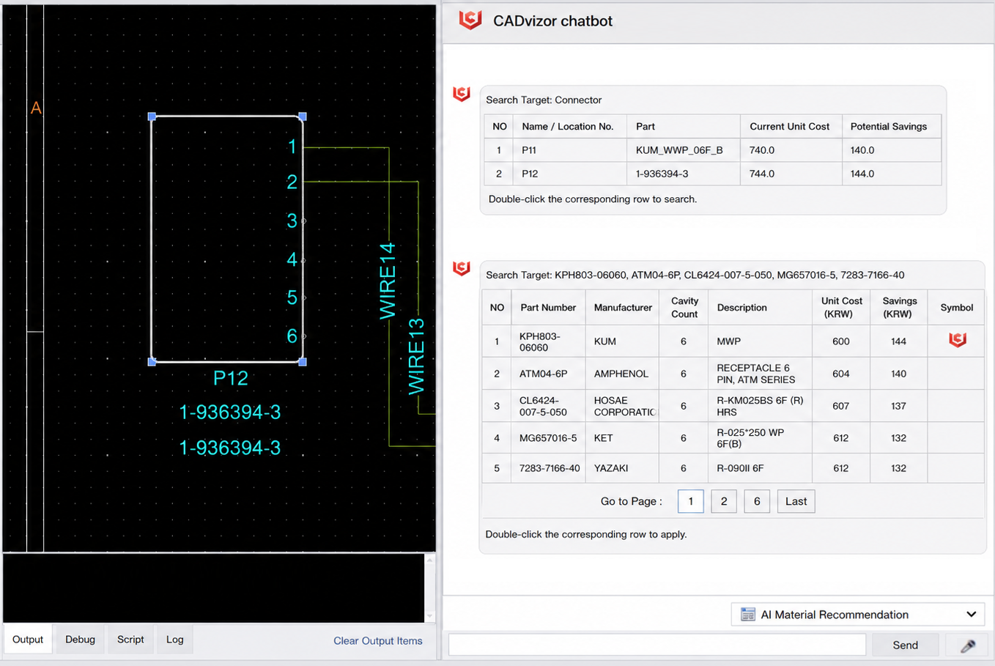
Task: Select the MG657016-5 part number
Action: [x=548, y=438]
